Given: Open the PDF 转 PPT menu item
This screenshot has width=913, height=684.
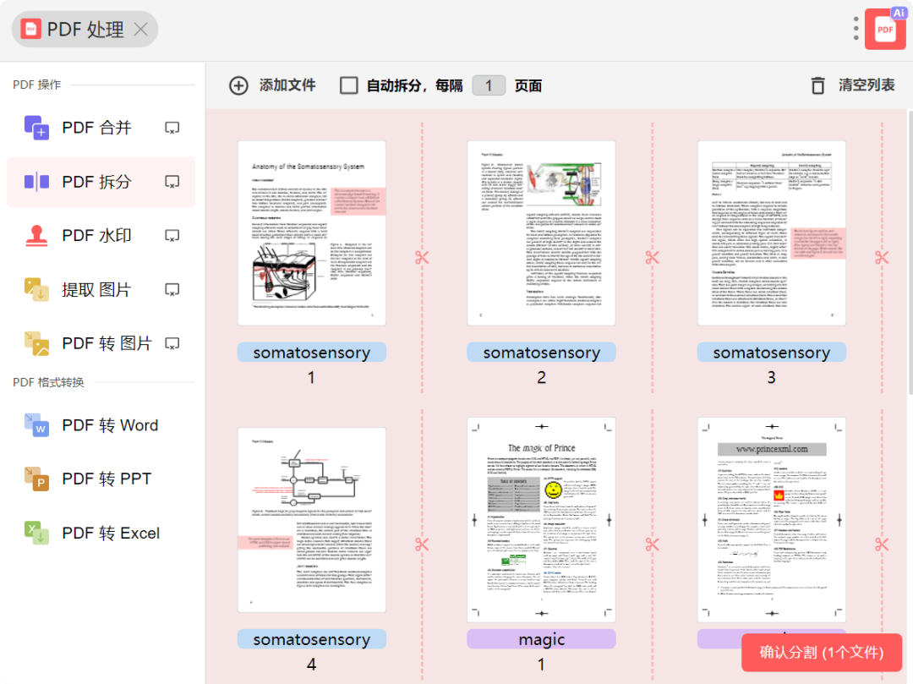Looking at the screenshot, I should [x=101, y=479].
